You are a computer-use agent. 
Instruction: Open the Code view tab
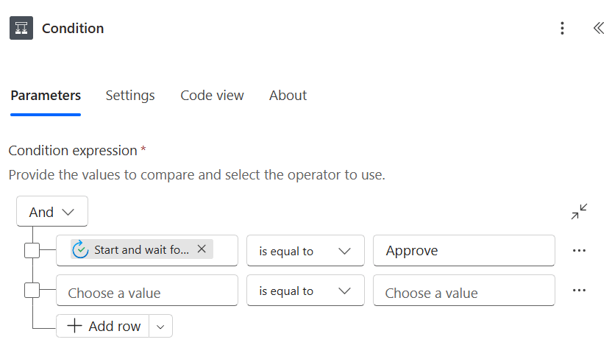(212, 96)
